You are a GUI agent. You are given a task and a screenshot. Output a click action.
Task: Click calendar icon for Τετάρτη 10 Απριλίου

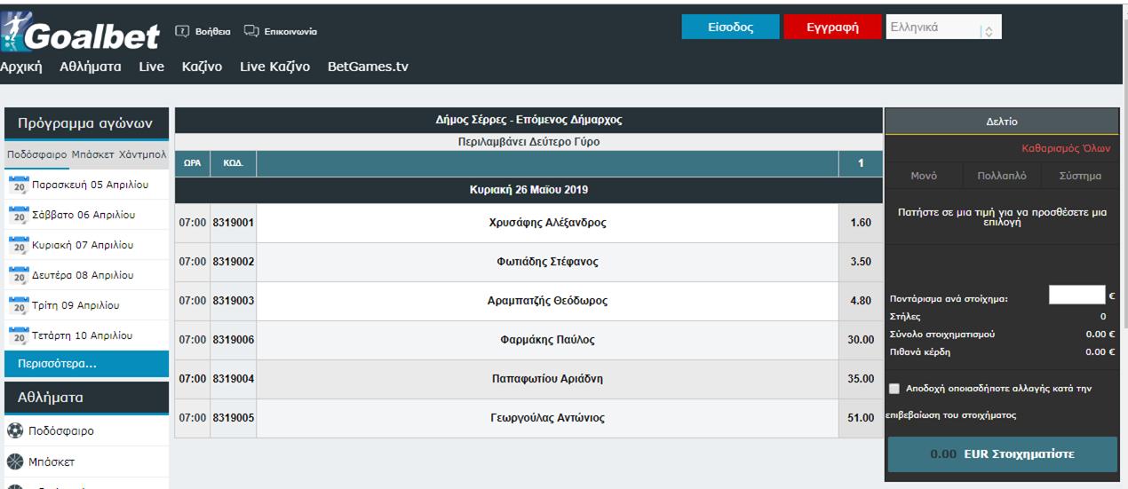(20, 336)
